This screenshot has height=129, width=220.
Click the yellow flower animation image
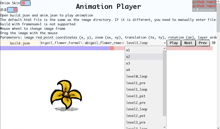(x=66, y=95)
